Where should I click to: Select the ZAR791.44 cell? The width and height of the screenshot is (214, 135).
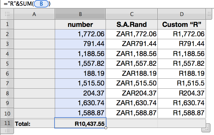[x=132, y=44]
